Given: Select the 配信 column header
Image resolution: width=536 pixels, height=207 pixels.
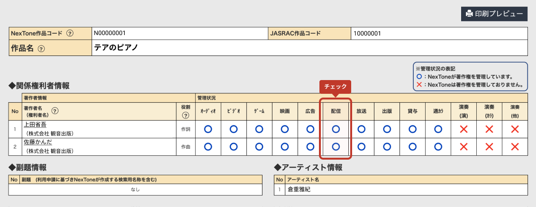Looking at the screenshot, I should 336,111.
